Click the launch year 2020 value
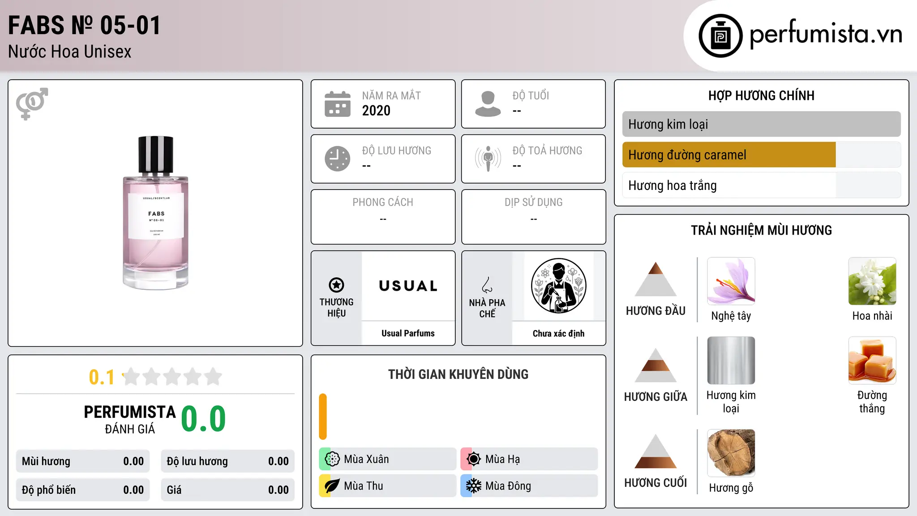This screenshot has width=917, height=516. tap(376, 111)
